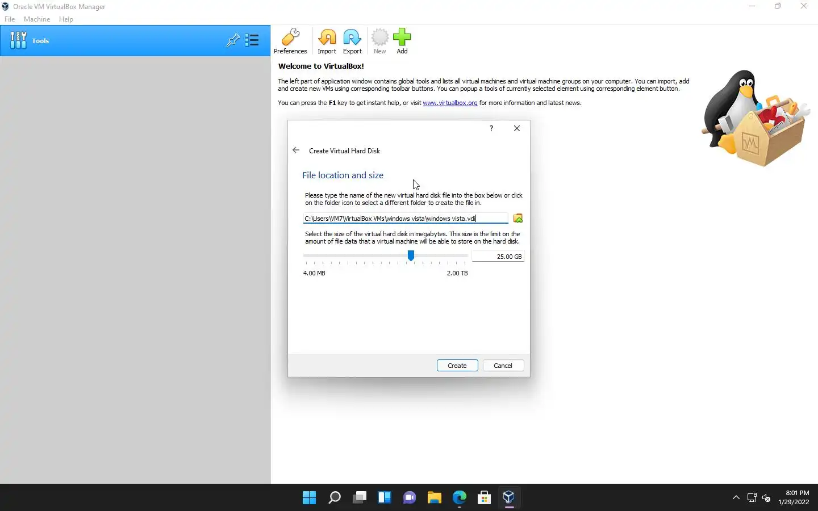Click the folder icon to choose file location

coord(517,219)
